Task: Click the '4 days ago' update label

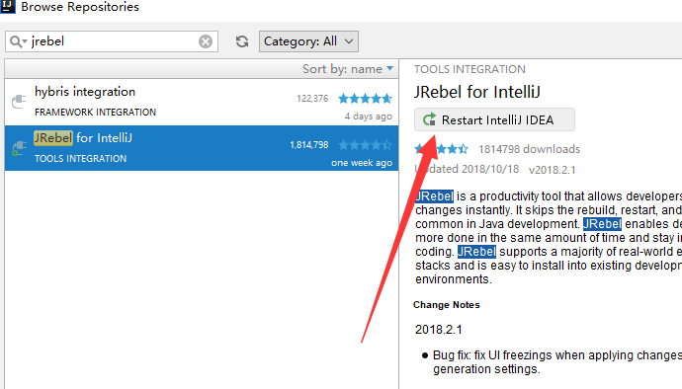Action: [369, 117]
